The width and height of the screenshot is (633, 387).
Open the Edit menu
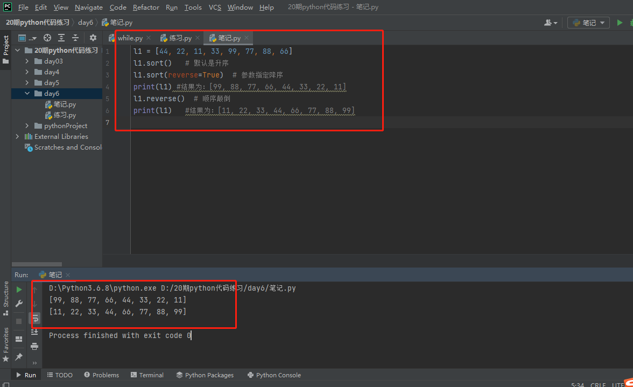click(x=41, y=7)
